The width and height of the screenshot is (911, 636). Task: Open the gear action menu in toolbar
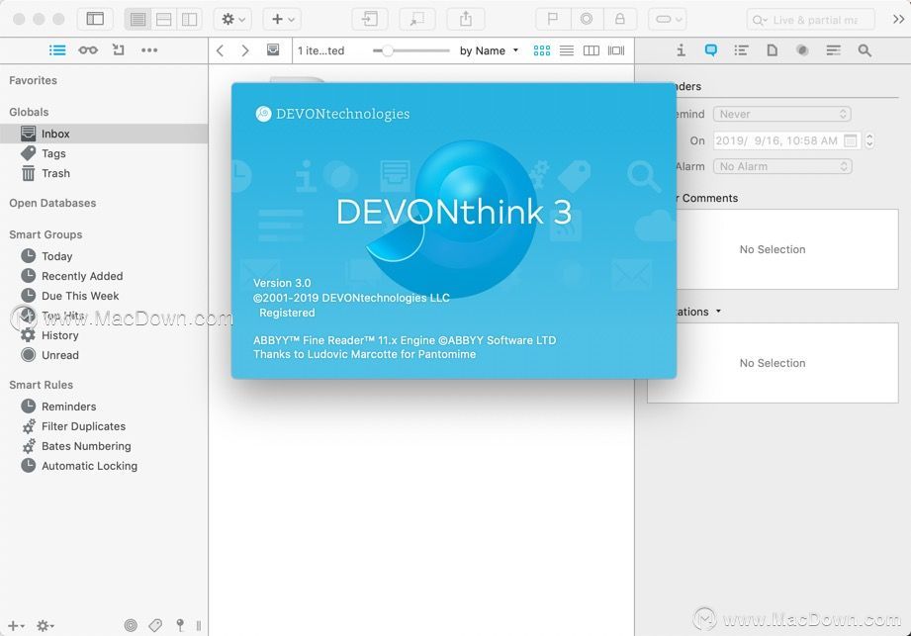pos(233,19)
